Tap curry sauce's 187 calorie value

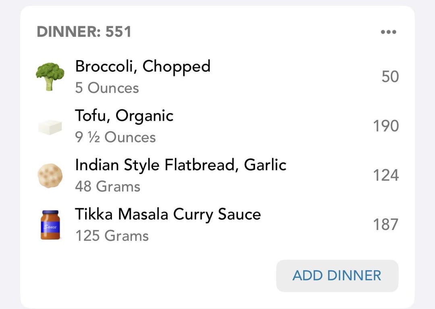point(386,225)
